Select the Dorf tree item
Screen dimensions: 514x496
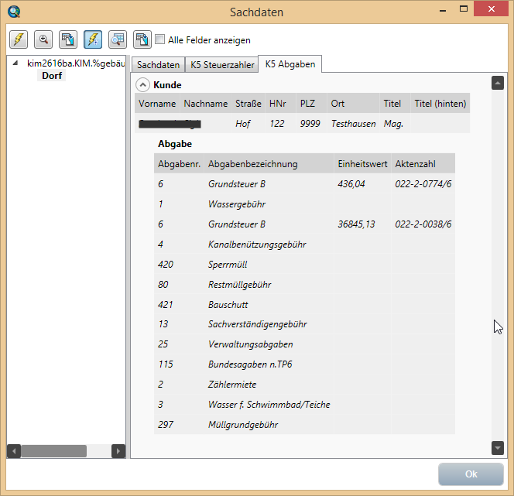(52, 76)
